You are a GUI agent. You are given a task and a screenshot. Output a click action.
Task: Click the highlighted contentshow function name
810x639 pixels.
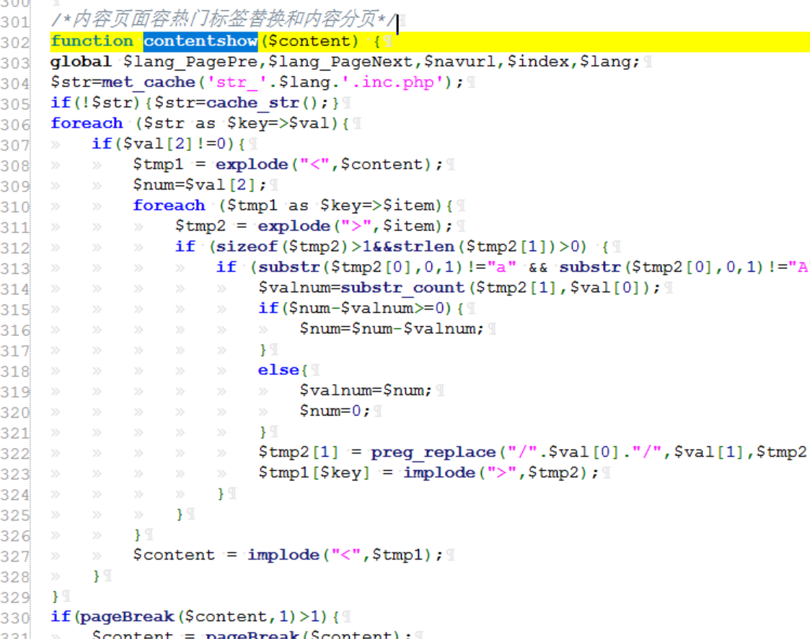coord(200,41)
